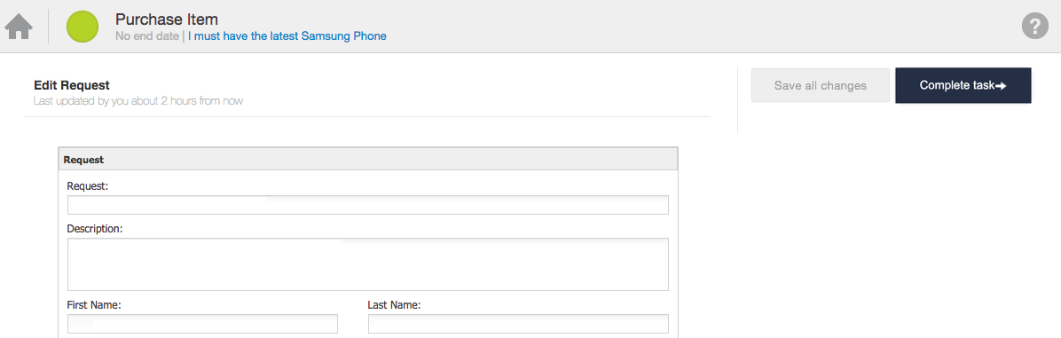
Task: Click the Edit Request heading
Action: pos(72,85)
